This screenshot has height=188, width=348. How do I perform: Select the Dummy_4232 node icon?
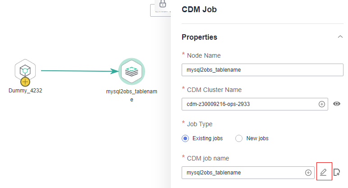pyautogui.click(x=25, y=70)
